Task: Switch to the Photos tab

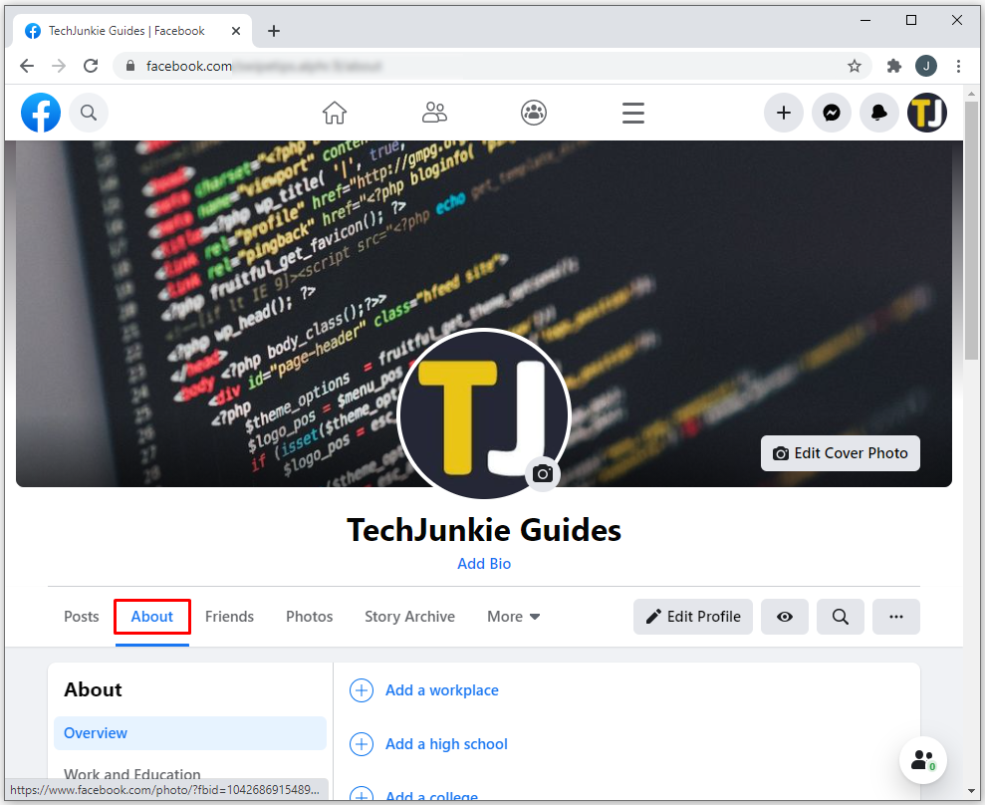Action: tap(309, 617)
